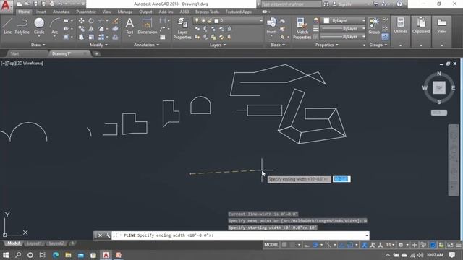Toggle Object Snap Tracking in status bar

(x=341, y=245)
